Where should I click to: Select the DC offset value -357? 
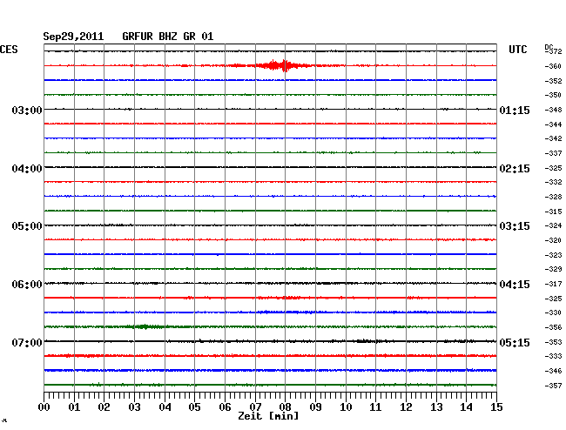(553, 386)
